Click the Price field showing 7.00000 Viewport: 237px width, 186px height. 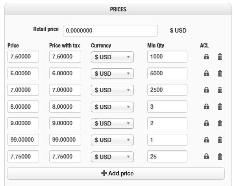[23, 90]
